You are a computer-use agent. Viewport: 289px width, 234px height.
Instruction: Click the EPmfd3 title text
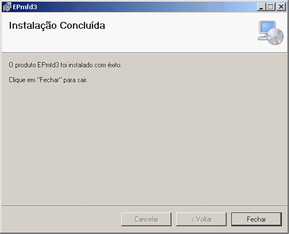(x=25, y=7)
